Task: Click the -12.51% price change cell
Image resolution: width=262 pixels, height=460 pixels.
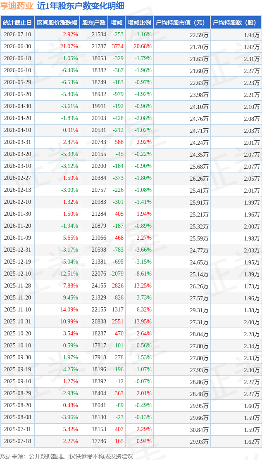Action: click(69, 274)
